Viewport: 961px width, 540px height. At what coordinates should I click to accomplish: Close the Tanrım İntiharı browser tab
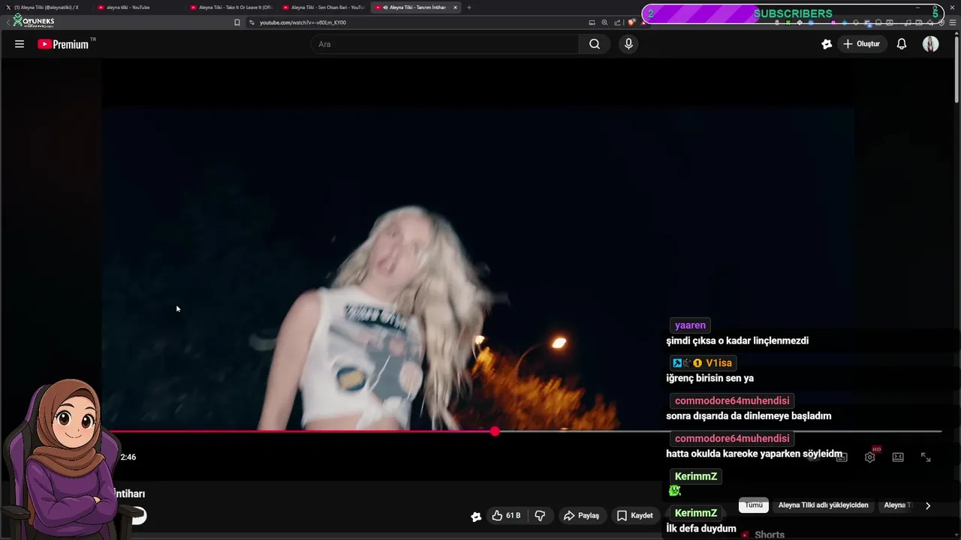455,7
